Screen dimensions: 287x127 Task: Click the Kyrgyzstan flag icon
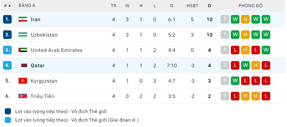pyautogui.click(x=23, y=81)
